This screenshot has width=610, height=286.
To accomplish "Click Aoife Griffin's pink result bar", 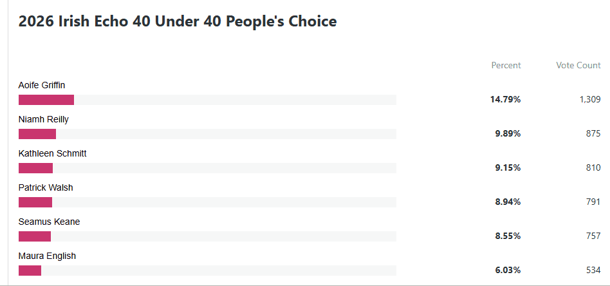I will pos(46,100).
